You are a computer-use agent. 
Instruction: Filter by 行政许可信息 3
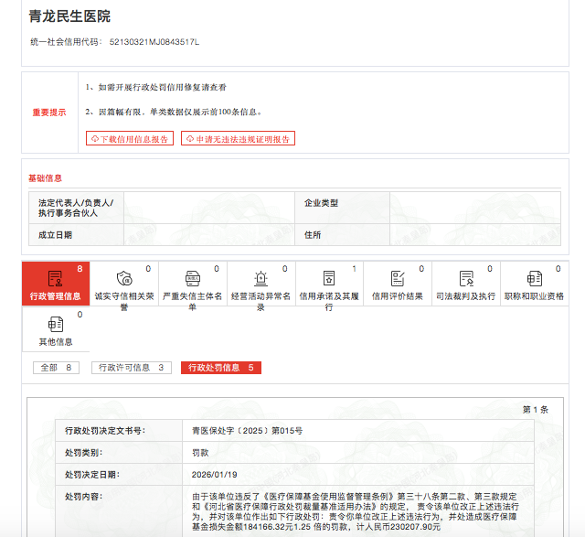pos(131,368)
